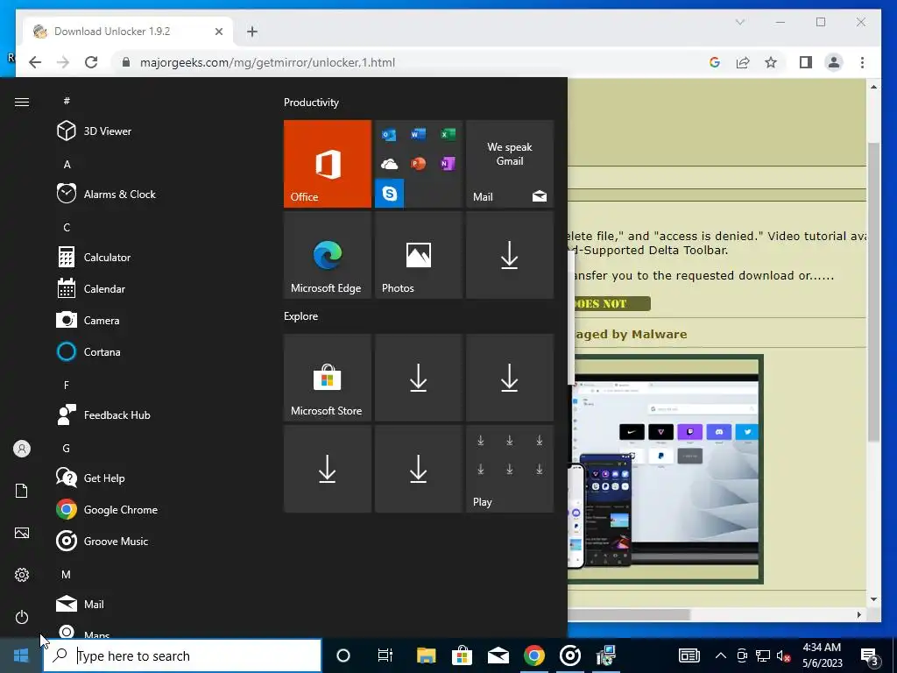Open File Explorer from the taskbar
Screen dimensions: 897x673
tap(426, 655)
